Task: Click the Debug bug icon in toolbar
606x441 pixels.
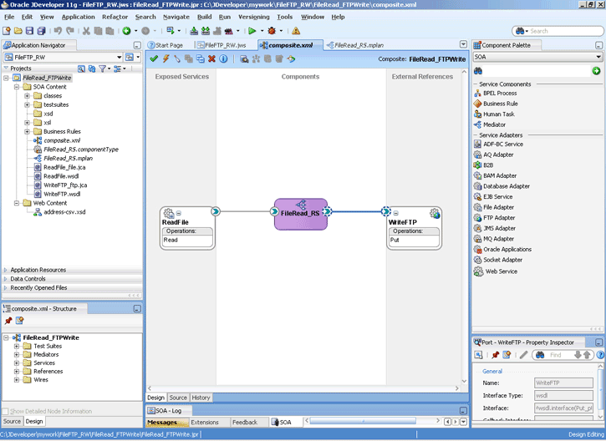Action: (x=272, y=31)
